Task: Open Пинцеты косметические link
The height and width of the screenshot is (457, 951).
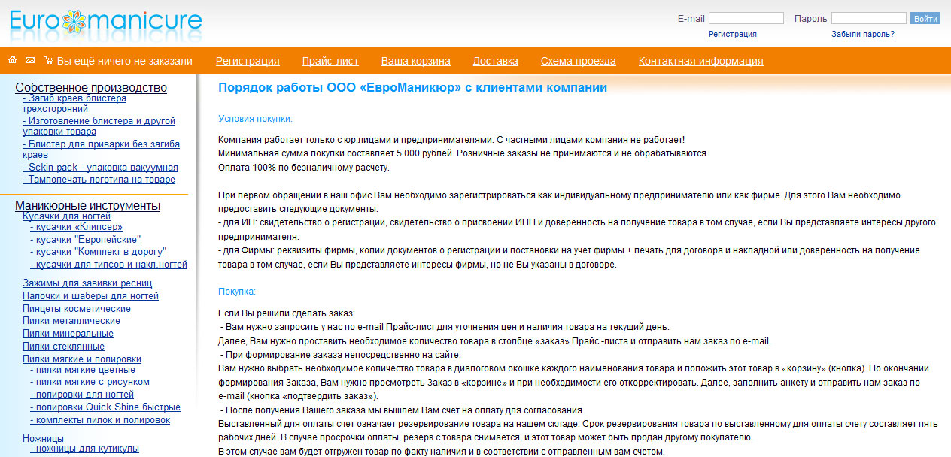Action: [77, 308]
